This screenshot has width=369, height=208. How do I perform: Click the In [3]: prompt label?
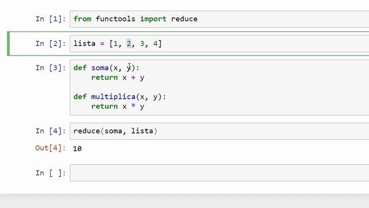(x=50, y=68)
